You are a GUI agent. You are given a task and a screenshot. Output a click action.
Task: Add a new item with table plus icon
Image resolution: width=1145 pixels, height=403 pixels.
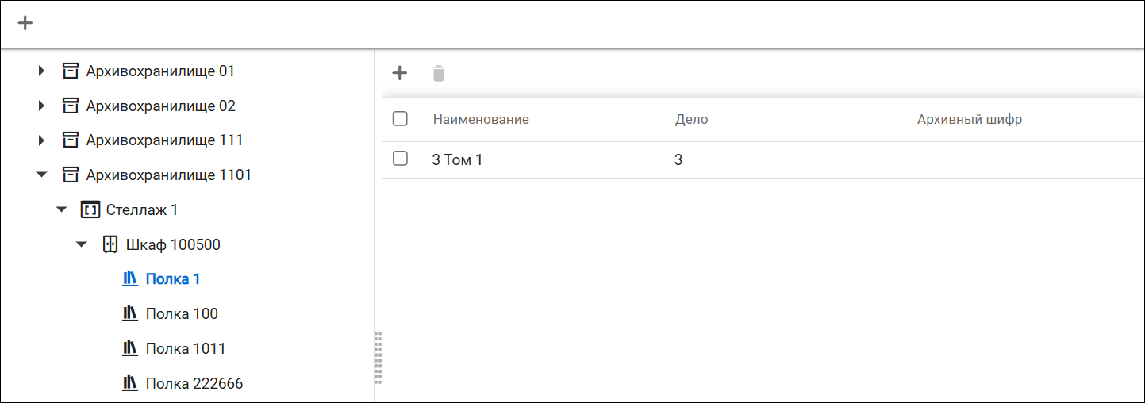pyautogui.click(x=400, y=73)
